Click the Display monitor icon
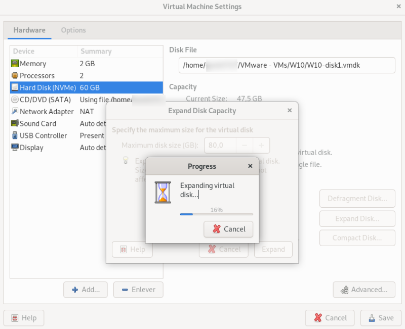This screenshot has width=405, height=329. (x=15, y=147)
